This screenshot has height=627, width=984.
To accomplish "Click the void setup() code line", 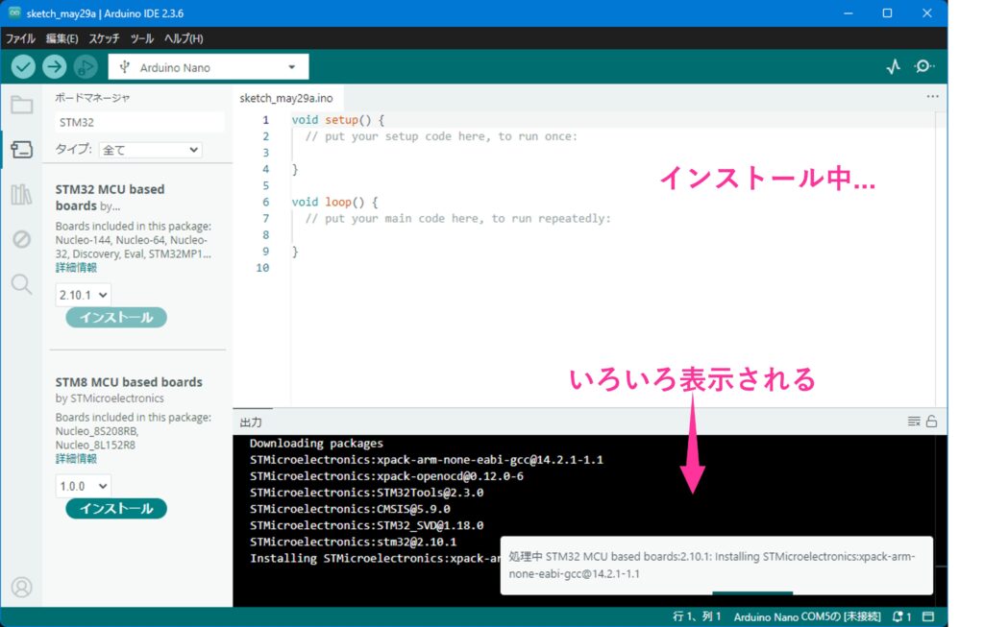I will (337, 120).
